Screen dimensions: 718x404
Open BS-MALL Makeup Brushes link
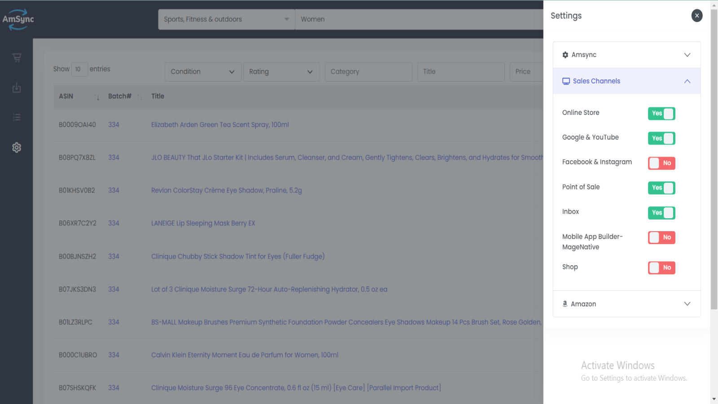[347, 322]
